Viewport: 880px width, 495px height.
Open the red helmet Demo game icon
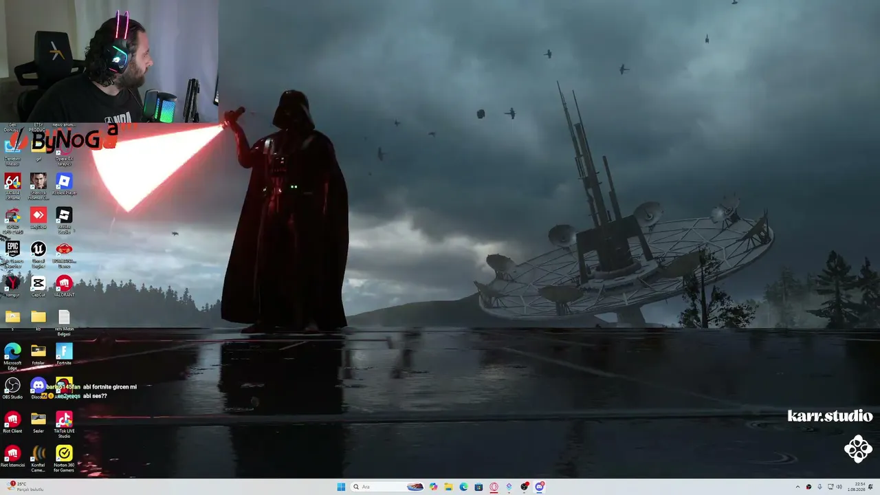64,254
